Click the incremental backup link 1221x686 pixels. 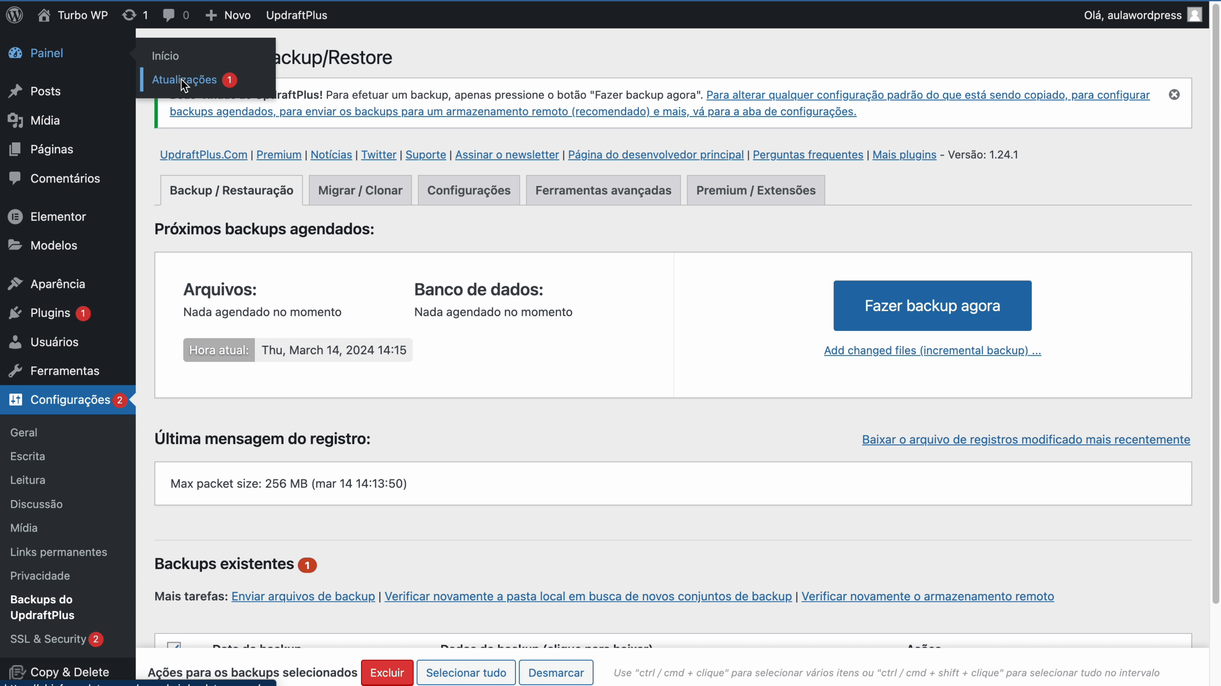(932, 350)
